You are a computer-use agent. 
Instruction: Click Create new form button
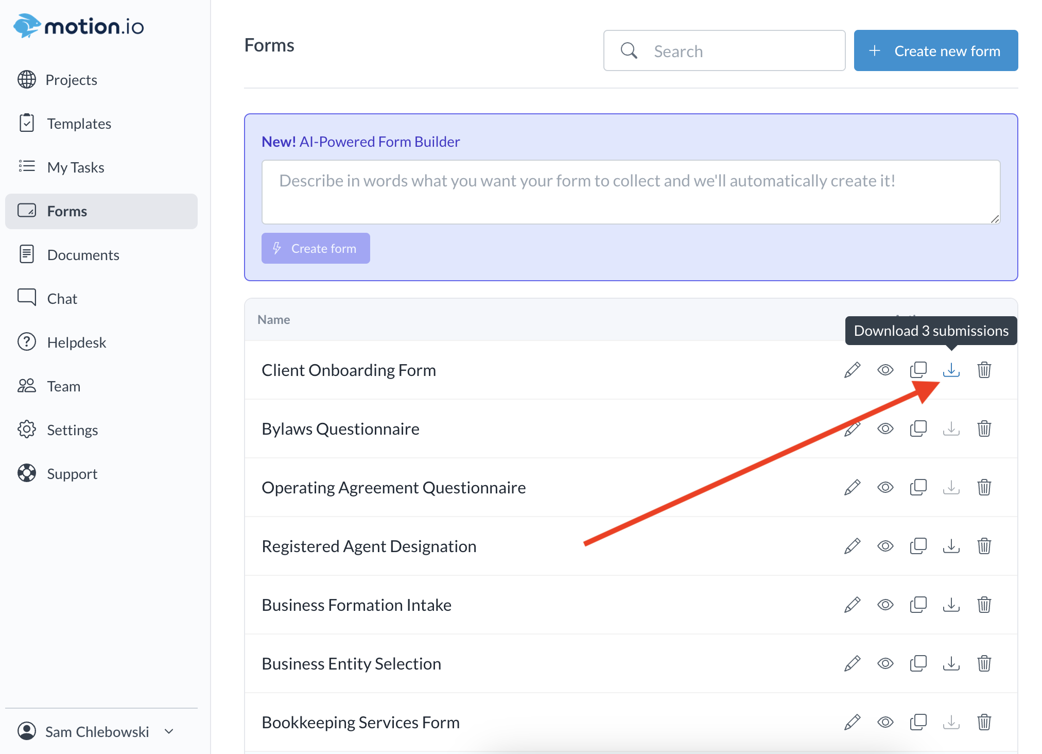[935, 51]
